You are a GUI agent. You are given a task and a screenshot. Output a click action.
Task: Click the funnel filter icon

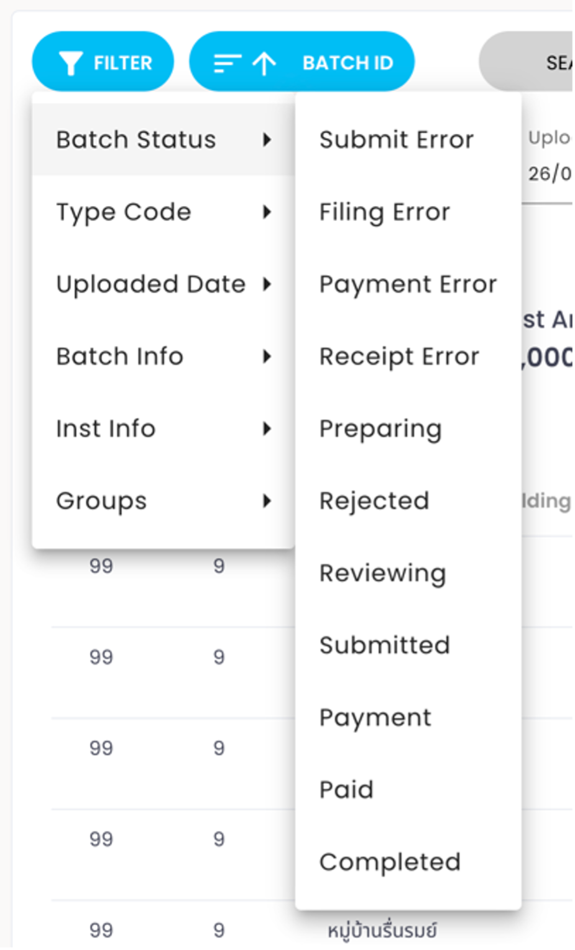click(70, 63)
